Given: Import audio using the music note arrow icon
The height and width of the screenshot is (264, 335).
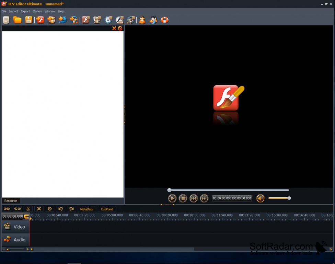Looking at the screenshot, I should [x=74, y=20].
